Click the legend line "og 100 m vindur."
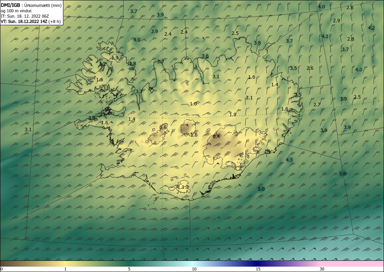Image resolution: width=384 pixels, height=272 pixels. [x=17, y=11]
